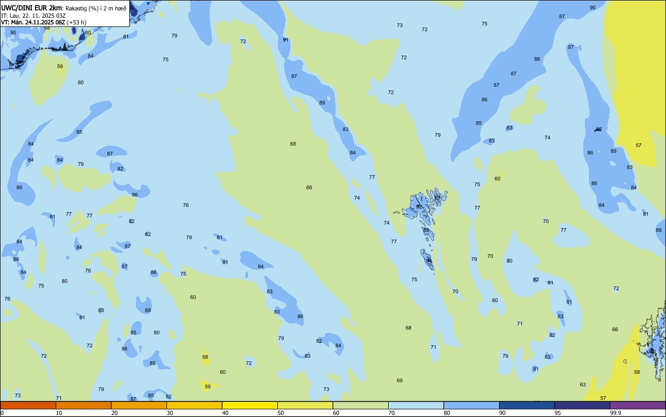Select the 95–99.9 navy legend swatch
This screenshot has width=666, height=417.
pyautogui.click(x=582, y=405)
